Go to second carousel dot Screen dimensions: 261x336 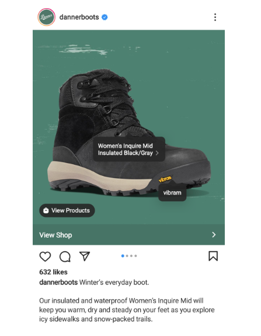tap(127, 256)
